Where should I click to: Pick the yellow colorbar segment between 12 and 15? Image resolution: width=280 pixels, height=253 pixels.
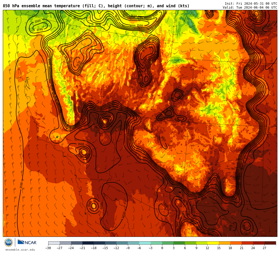point(213,243)
